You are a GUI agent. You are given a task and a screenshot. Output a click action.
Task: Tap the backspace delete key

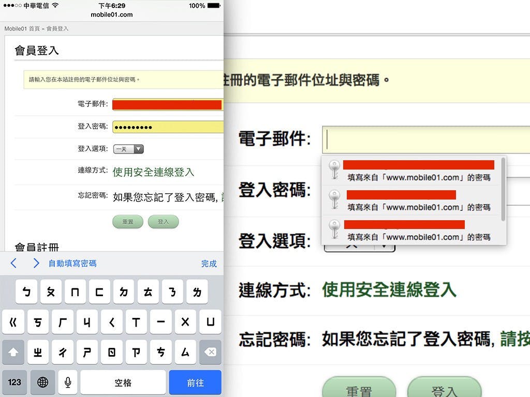click(x=210, y=352)
